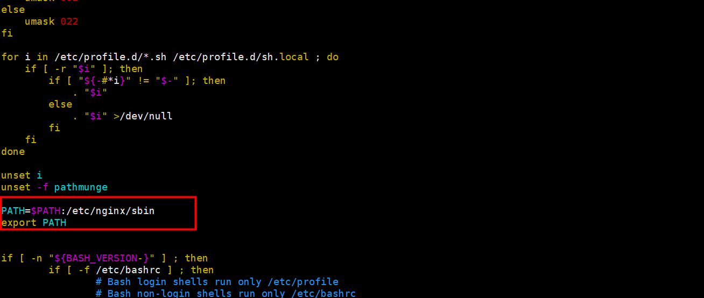704x298 pixels.
Task: Click comment about Bash non-login shells
Action: (x=226, y=293)
